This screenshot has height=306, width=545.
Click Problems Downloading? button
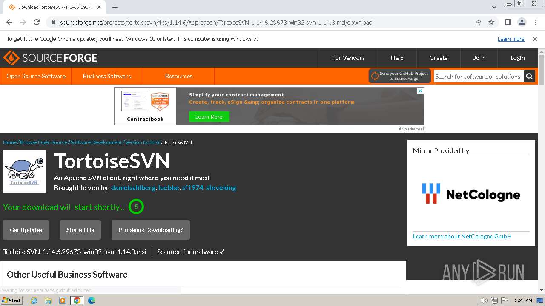click(151, 230)
